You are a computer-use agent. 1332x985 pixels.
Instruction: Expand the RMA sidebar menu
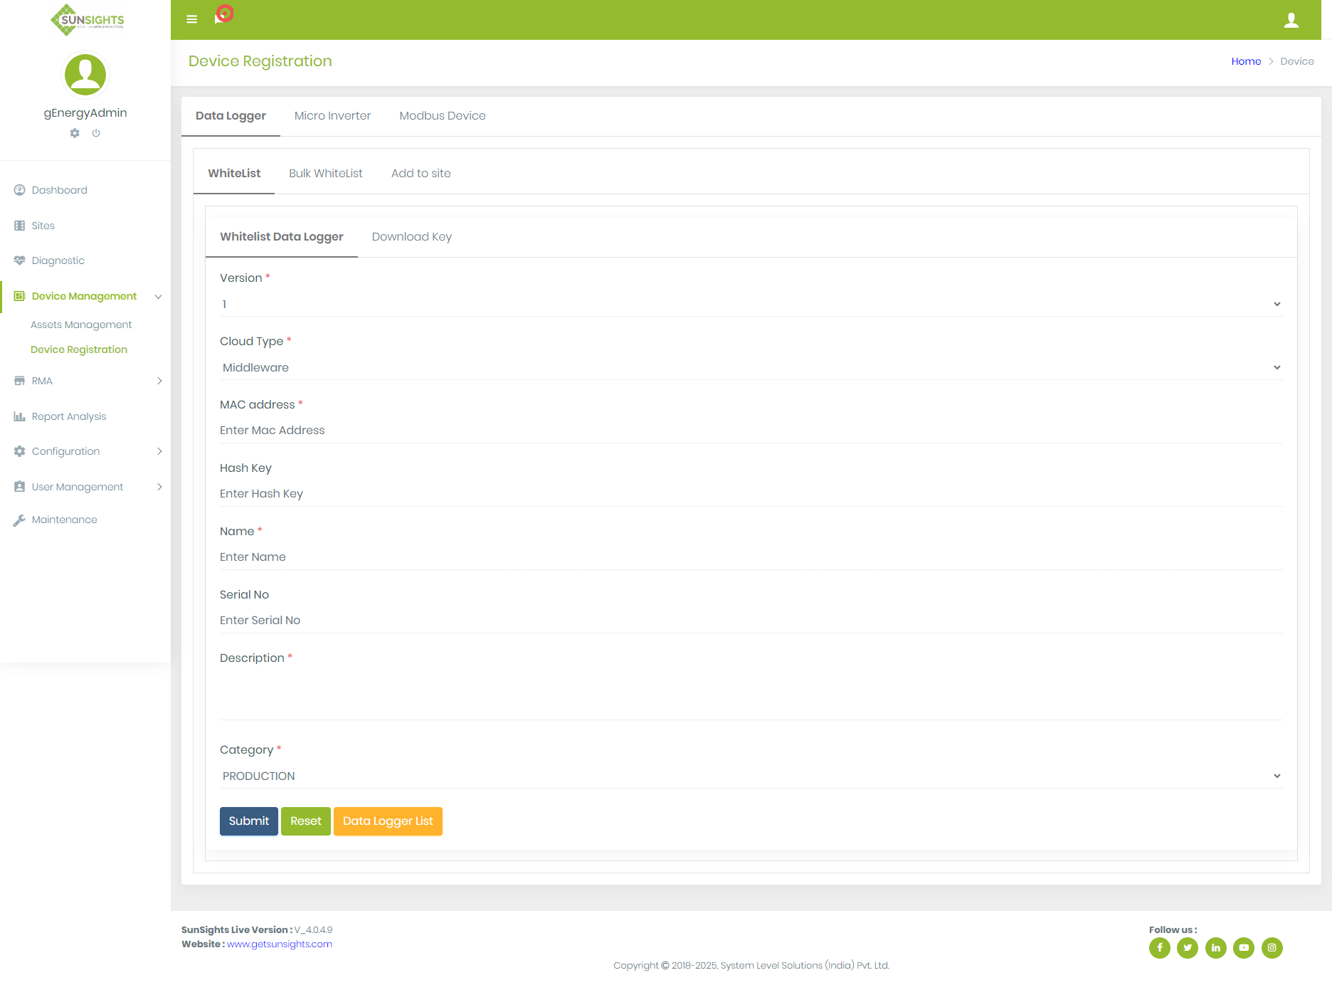tap(85, 381)
